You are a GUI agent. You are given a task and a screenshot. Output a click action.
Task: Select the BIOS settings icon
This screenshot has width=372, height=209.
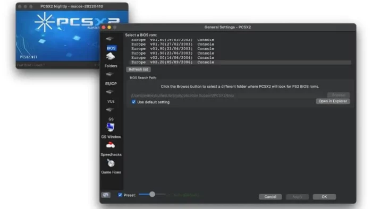pyautogui.click(x=109, y=39)
